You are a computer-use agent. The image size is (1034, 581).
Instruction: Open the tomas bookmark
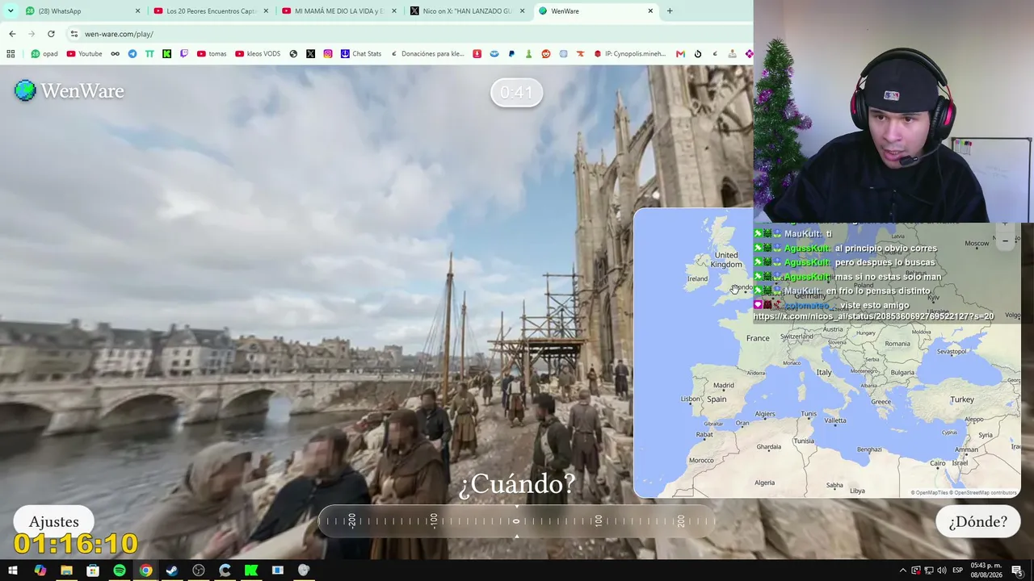(212, 54)
